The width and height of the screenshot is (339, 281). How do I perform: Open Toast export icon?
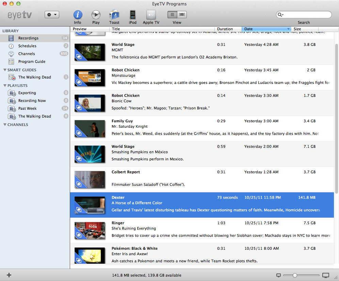(x=114, y=15)
